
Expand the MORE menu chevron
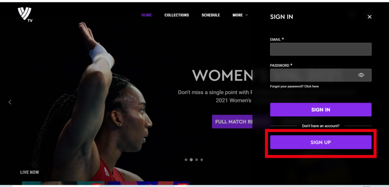[247, 15]
